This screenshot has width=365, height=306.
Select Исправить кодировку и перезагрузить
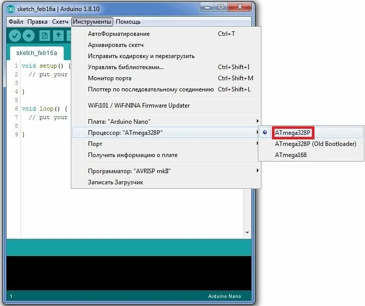166,56
